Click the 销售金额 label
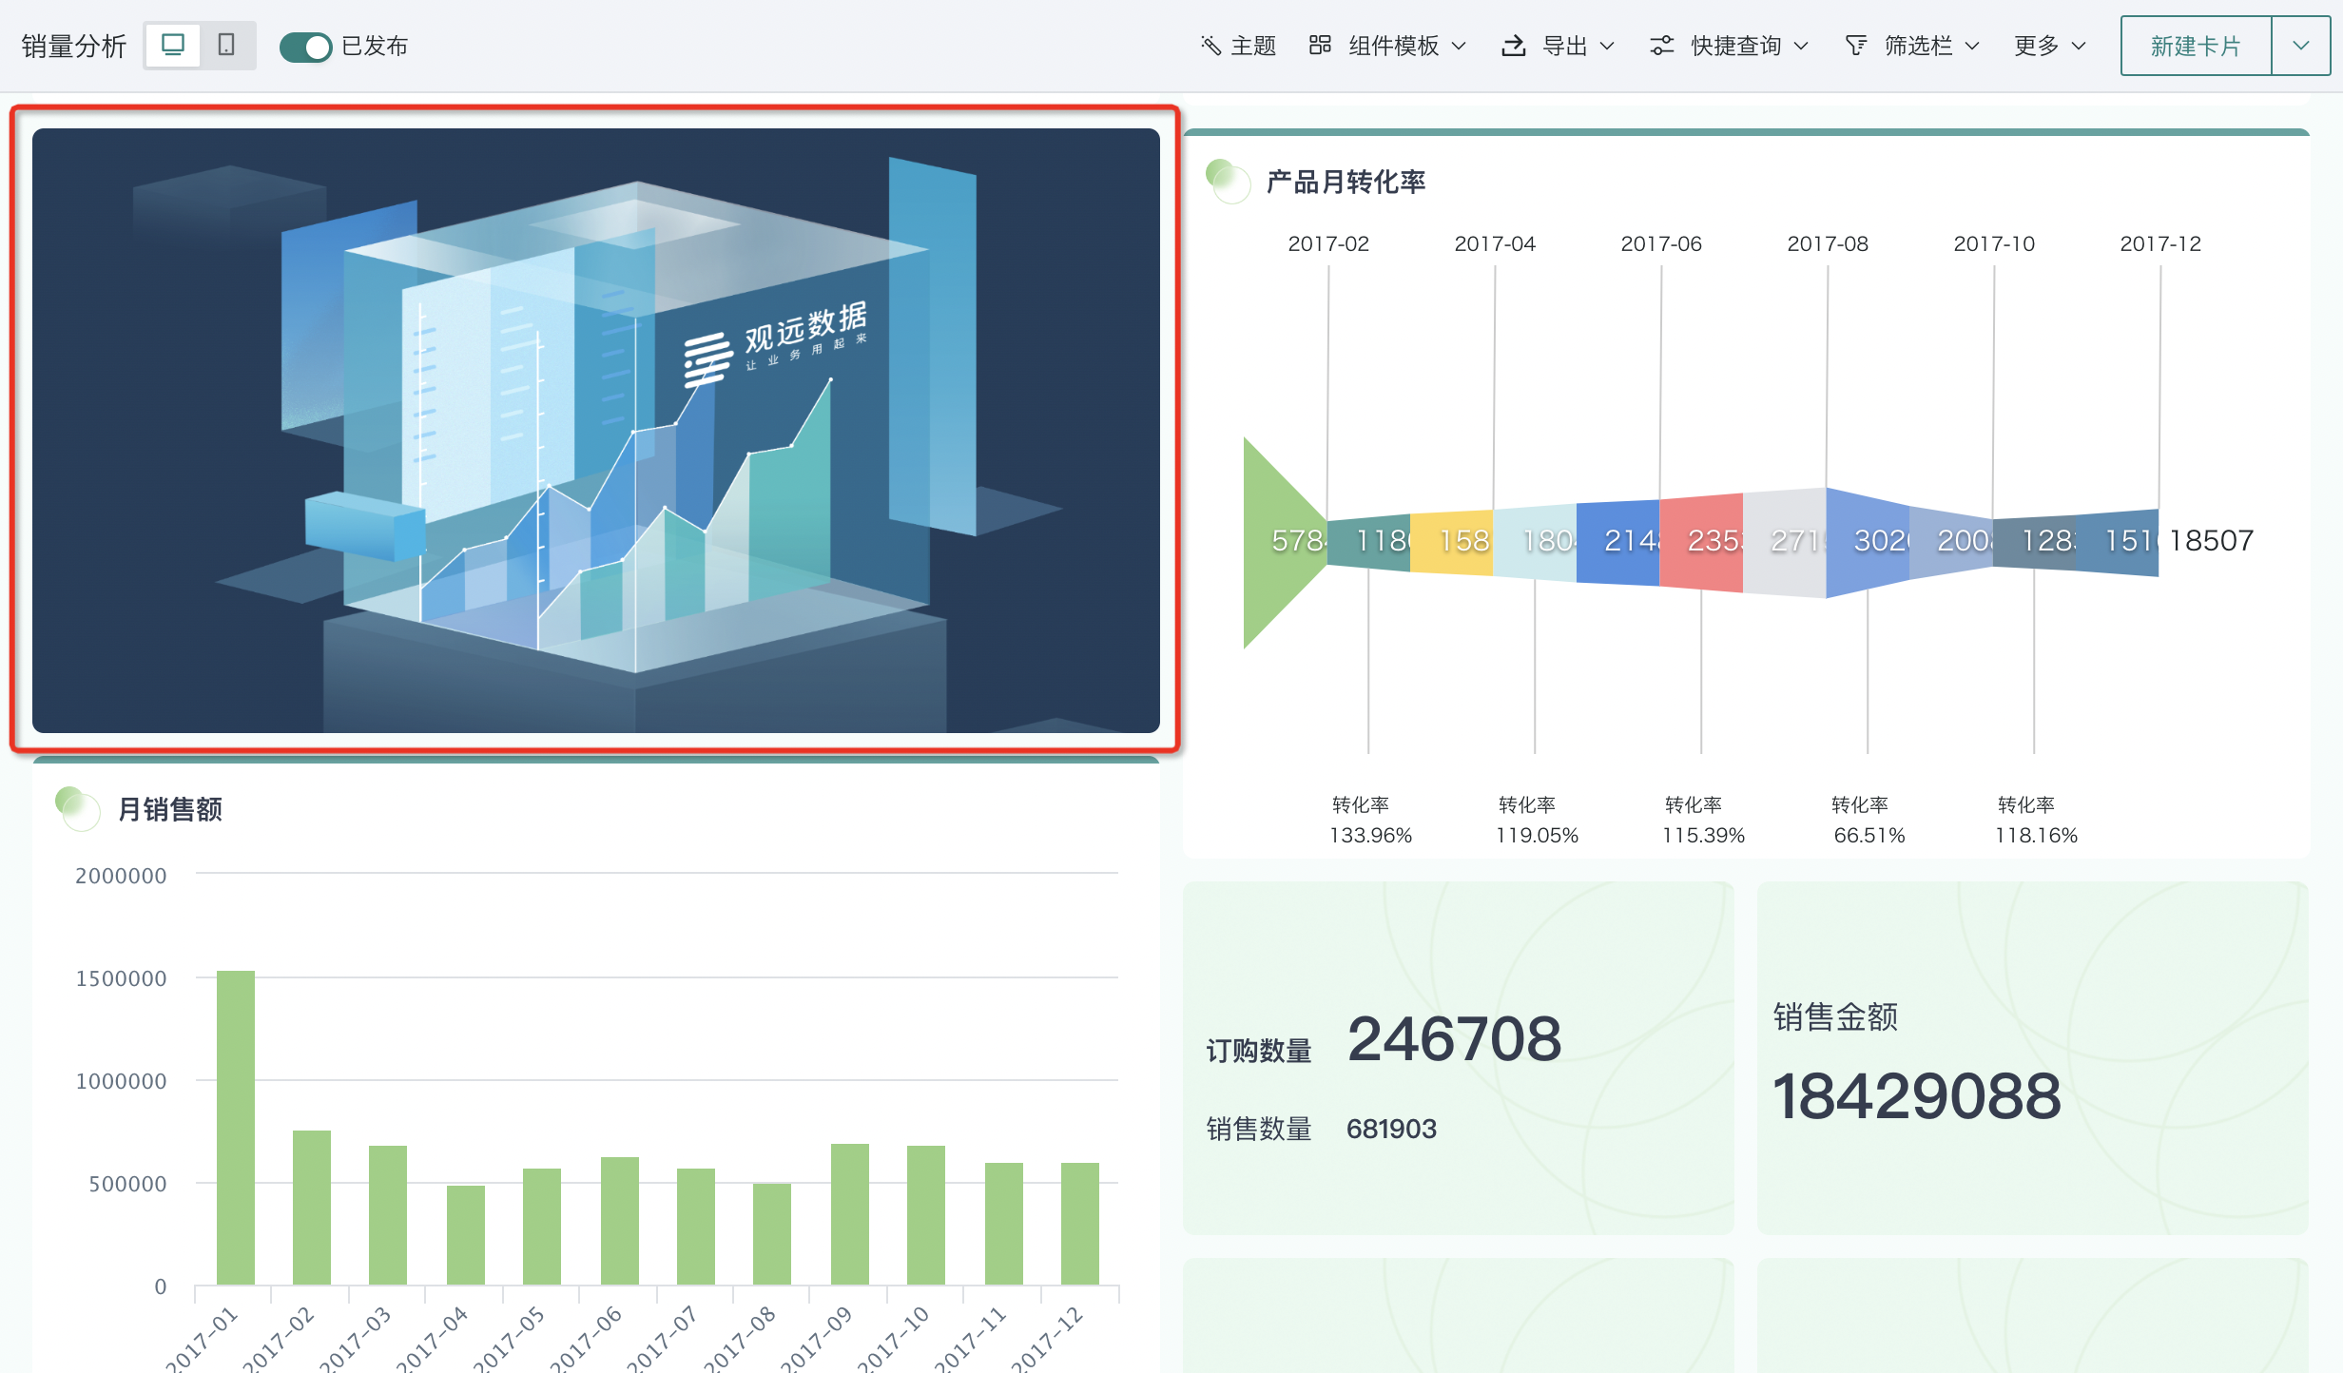Screen dimensions: 2343x1373 (x=1835, y=1016)
